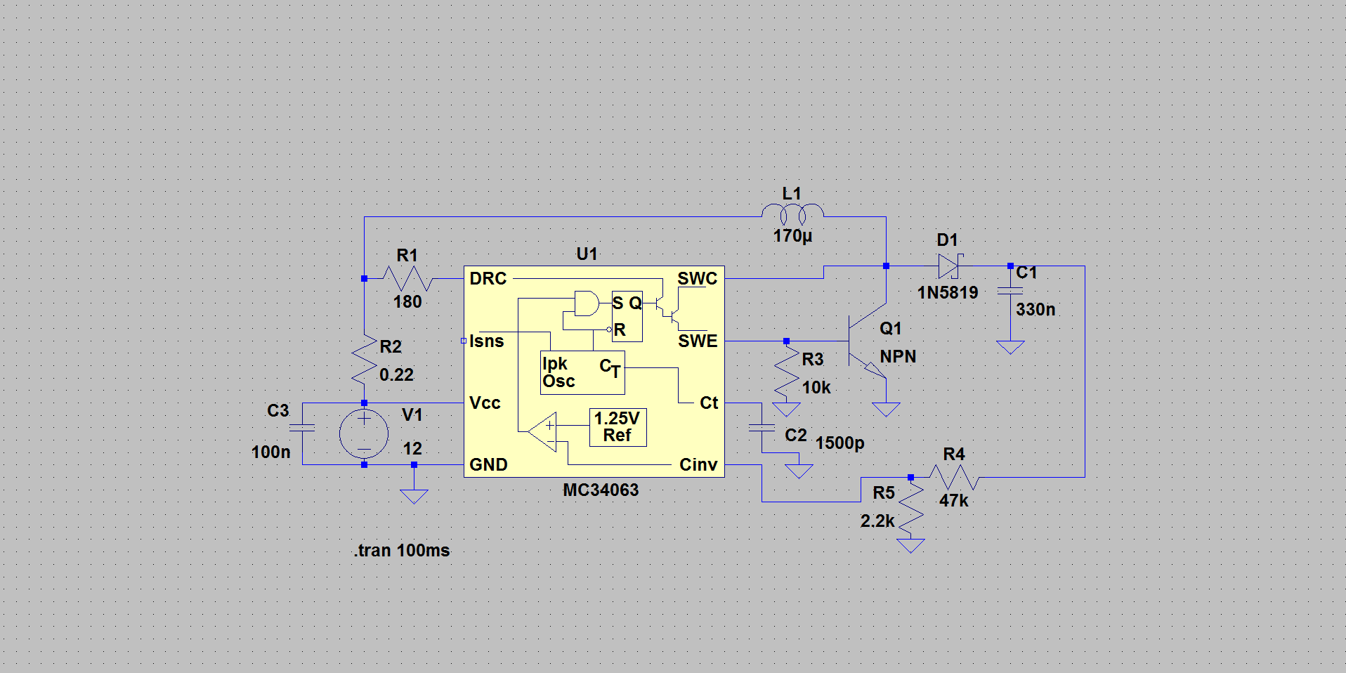Image resolution: width=1346 pixels, height=673 pixels.
Task: Select the Q1 reference label
Action: tap(891, 329)
